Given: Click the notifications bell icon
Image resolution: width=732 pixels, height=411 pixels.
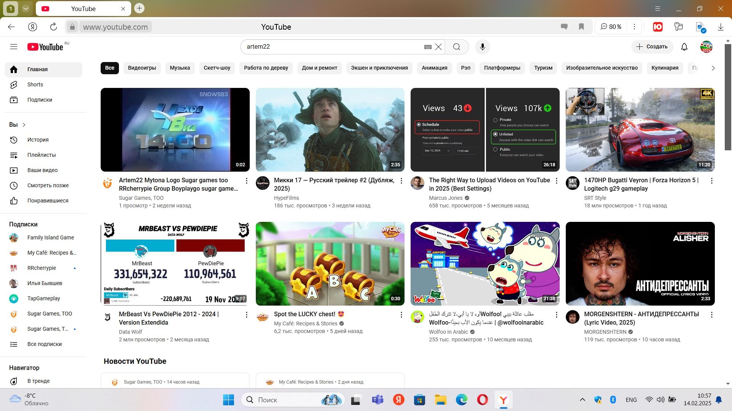Looking at the screenshot, I should click(685, 47).
